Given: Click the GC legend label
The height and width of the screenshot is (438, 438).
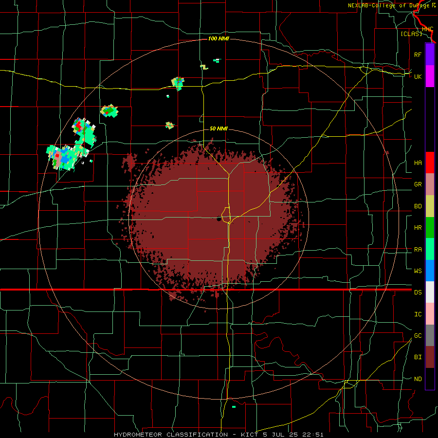Looking at the screenshot, I should point(418,335).
